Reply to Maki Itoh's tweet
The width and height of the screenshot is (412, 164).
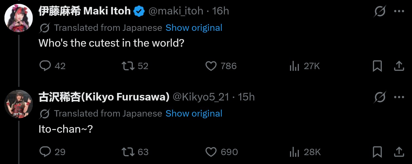[45, 66]
